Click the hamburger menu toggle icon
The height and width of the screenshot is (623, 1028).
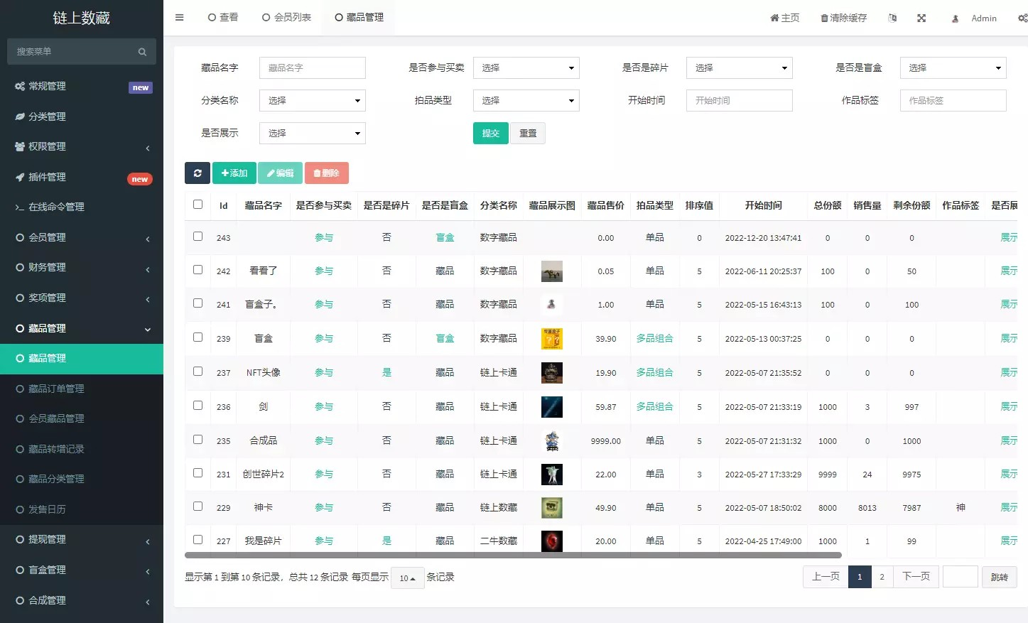click(180, 18)
